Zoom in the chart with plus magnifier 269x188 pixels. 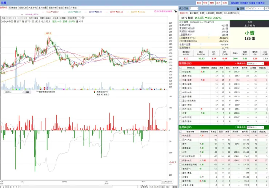click(x=147, y=187)
